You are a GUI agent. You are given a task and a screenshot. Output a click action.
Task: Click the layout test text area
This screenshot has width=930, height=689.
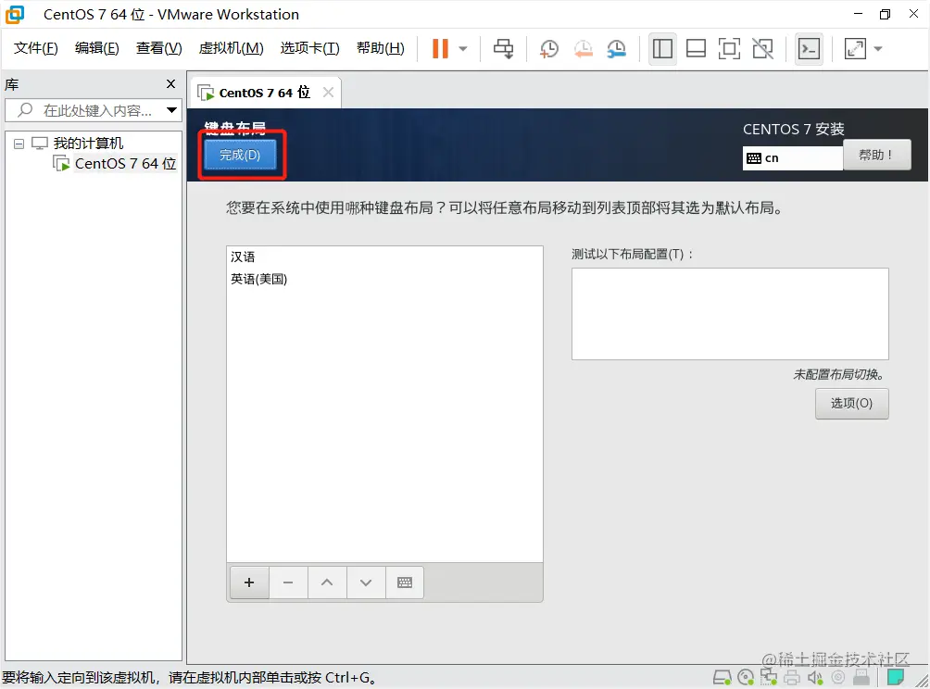730,314
